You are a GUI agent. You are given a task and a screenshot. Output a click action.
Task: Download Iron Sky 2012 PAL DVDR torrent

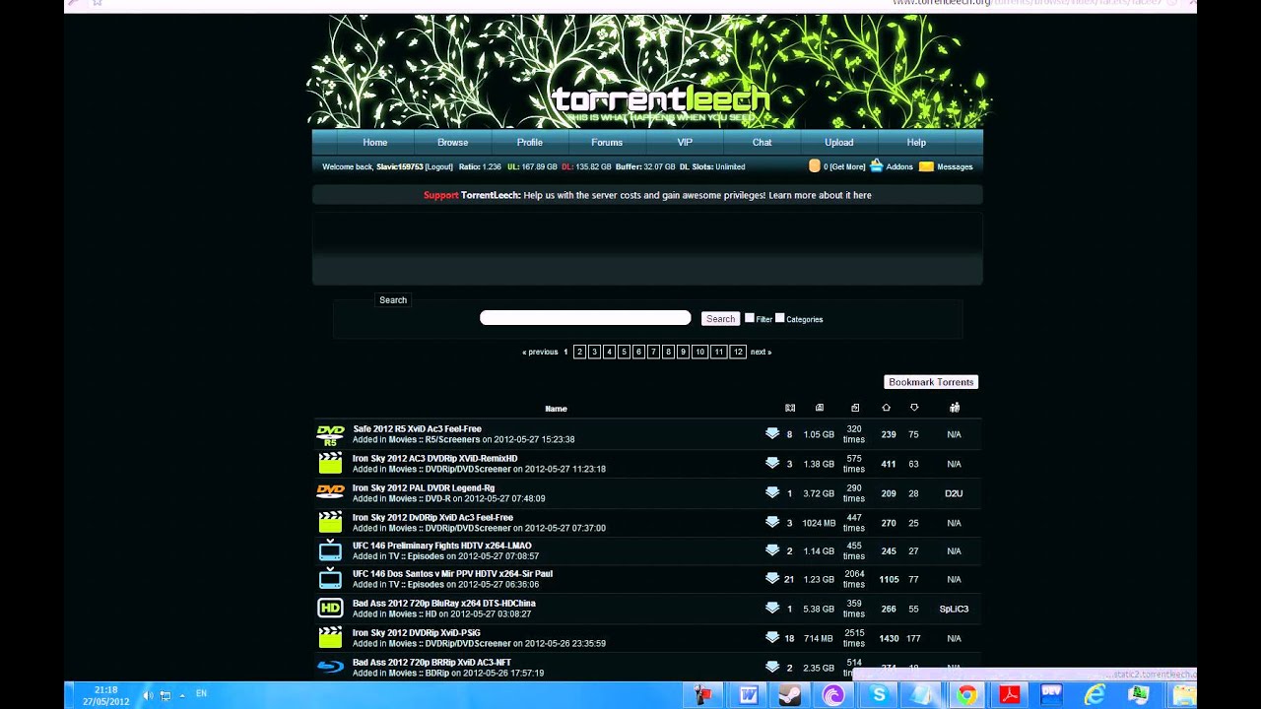pos(772,492)
